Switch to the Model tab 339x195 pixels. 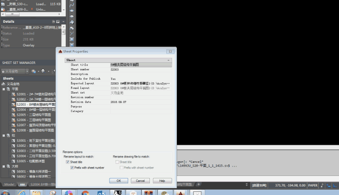[x=9, y=184]
